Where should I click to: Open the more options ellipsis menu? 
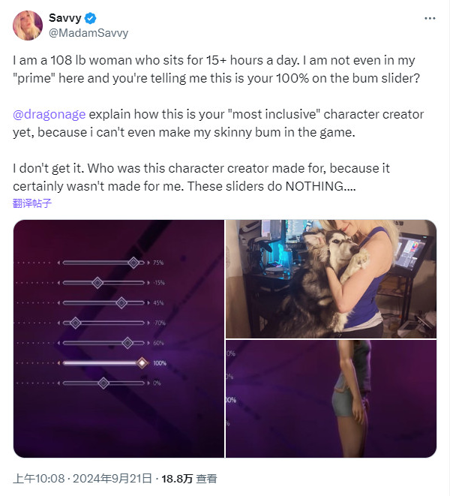coord(429,18)
